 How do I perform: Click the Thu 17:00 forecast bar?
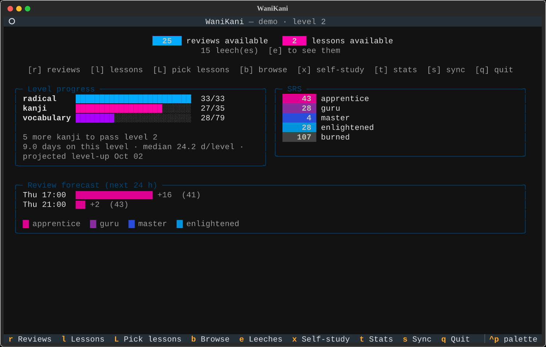[x=114, y=195]
